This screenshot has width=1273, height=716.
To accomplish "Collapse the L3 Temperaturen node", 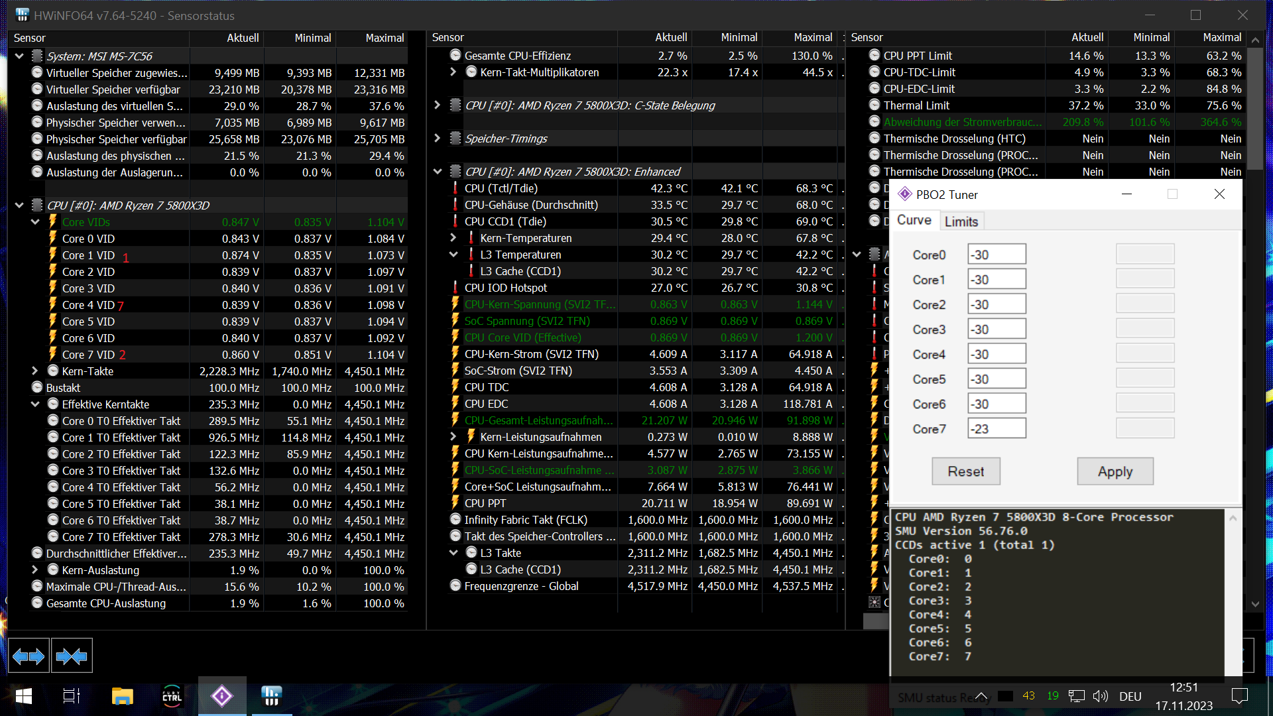I will (x=454, y=255).
